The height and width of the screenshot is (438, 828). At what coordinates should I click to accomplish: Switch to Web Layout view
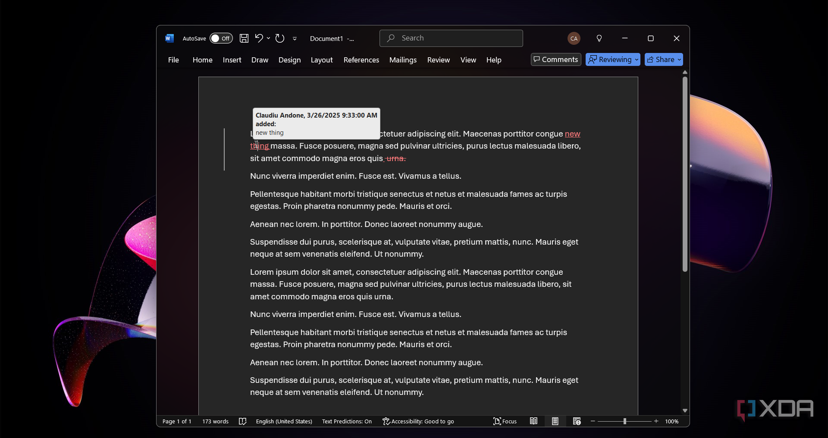(577, 421)
